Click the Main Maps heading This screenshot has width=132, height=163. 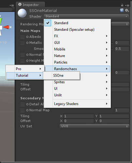point(30,31)
